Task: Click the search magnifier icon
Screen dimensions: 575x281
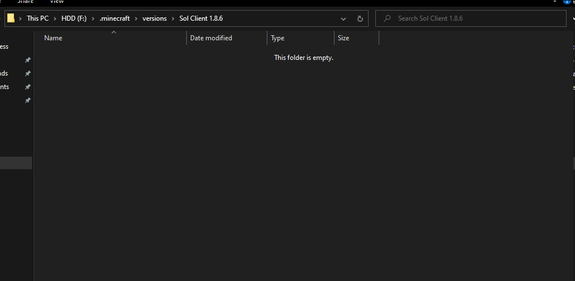Action: pos(387,18)
